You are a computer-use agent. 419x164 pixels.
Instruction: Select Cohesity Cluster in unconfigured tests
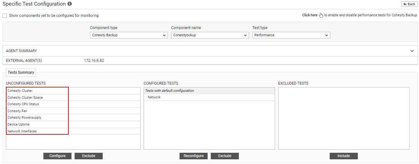73,91
